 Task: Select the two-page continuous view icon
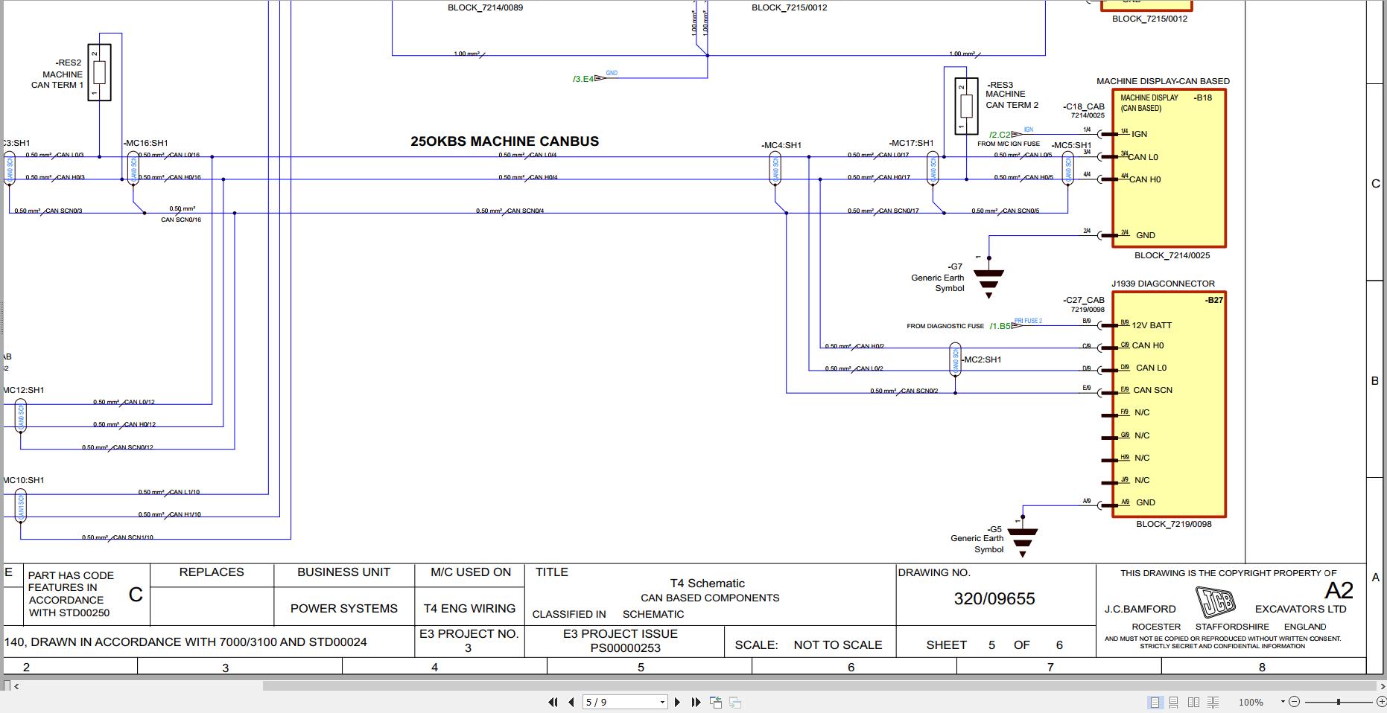(1213, 702)
